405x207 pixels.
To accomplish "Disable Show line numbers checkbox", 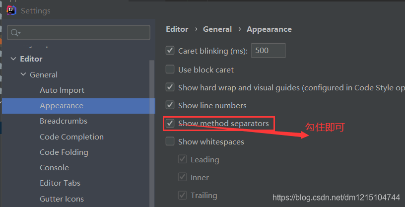I will pos(170,105).
